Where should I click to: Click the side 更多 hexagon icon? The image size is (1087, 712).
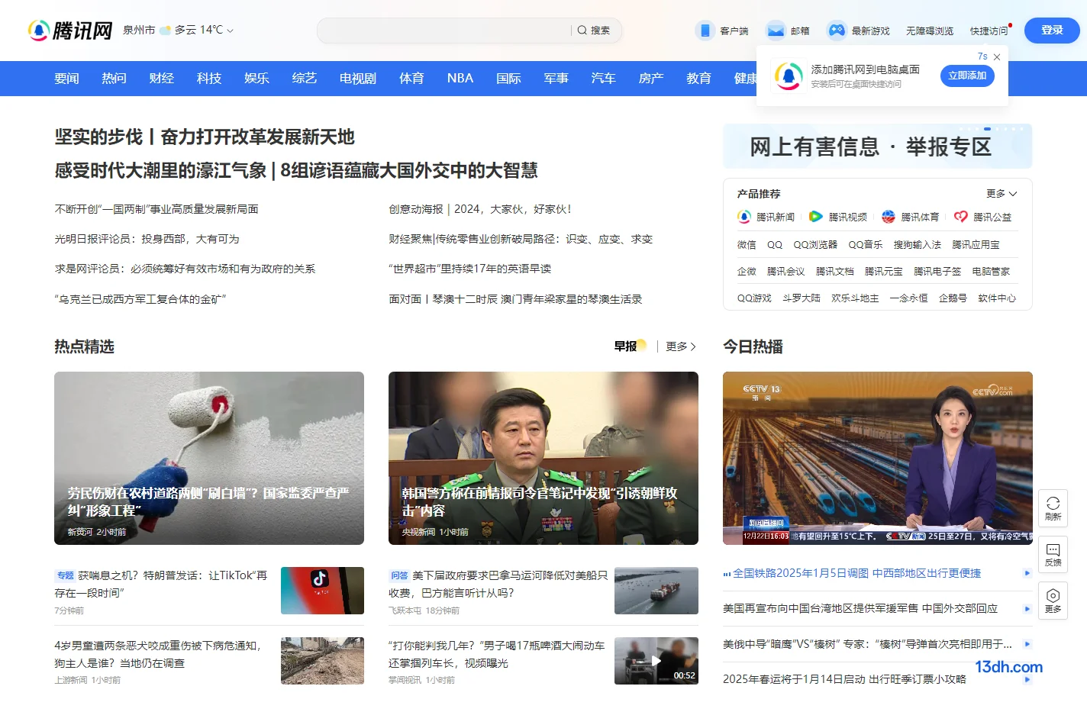coord(1053,601)
